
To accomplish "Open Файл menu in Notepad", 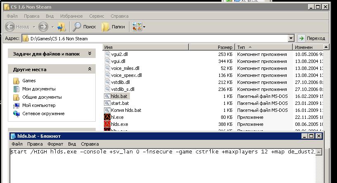I will pos(17,144).
